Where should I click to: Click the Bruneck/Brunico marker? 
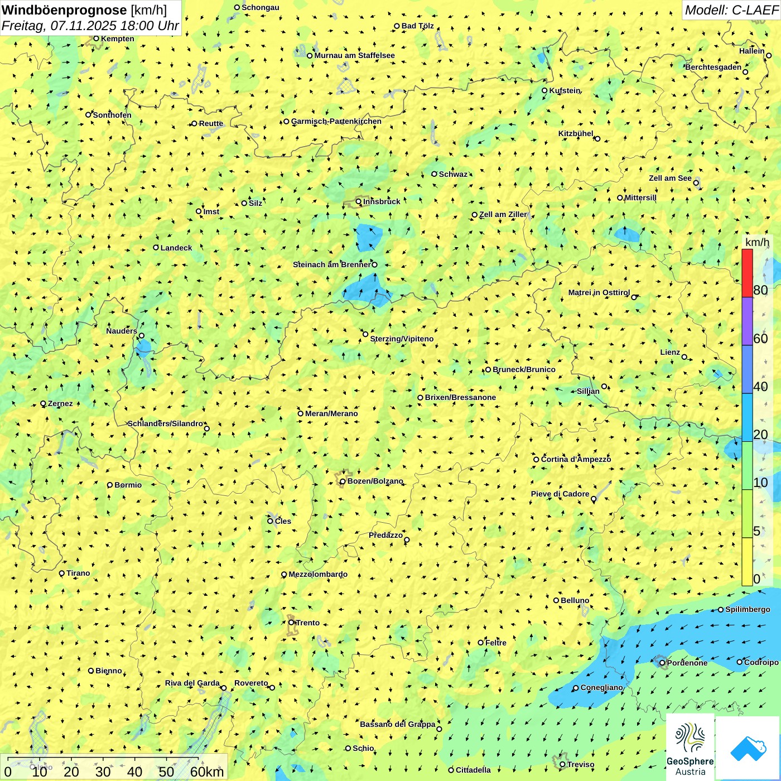[488, 369]
